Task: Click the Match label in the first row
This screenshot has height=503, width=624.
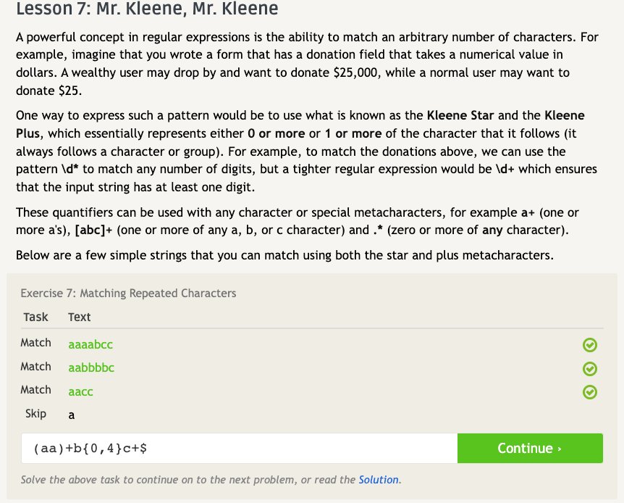Action: pos(35,343)
